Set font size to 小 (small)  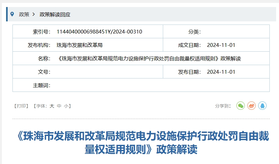[x=66, y=106]
